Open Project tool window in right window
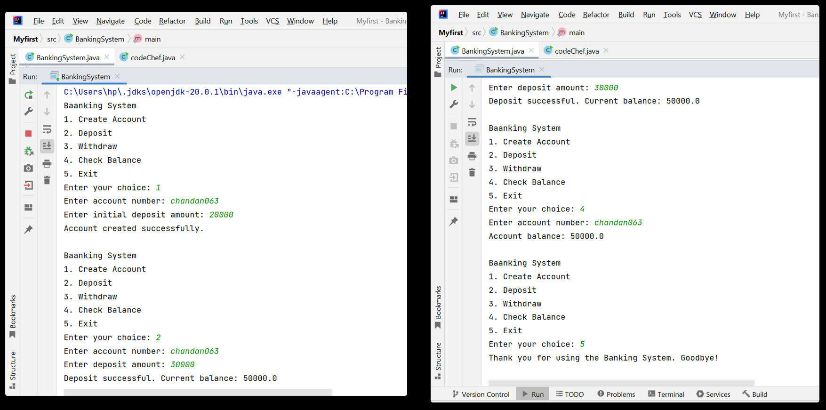 [x=438, y=62]
